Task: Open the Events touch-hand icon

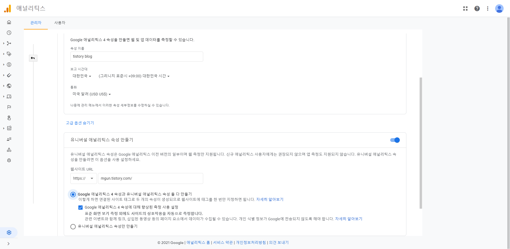Action: click(9, 118)
